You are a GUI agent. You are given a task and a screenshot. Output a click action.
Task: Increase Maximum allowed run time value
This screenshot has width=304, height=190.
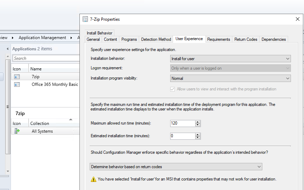(198, 122)
